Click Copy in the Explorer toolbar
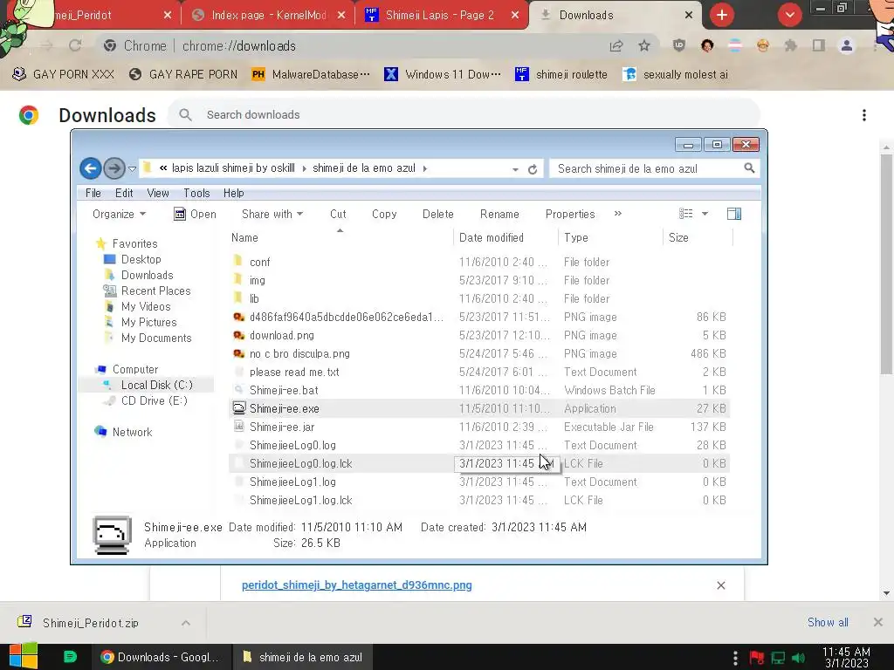This screenshot has width=894, height=670. coord(384,215)
